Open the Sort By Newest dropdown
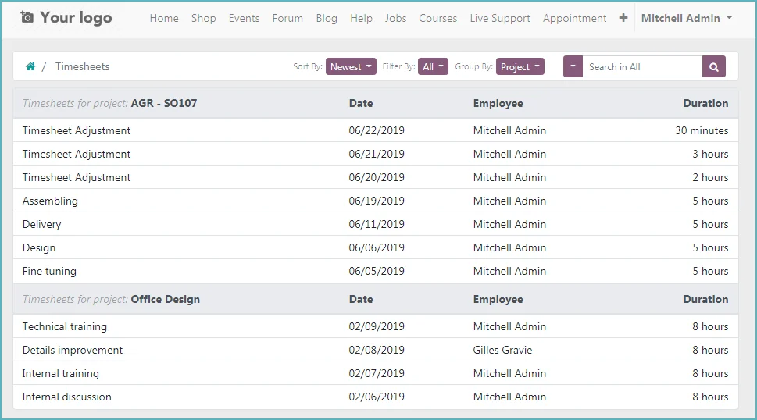Image resolution: width=757 pixels, height=420 pixels. (351, 67)
